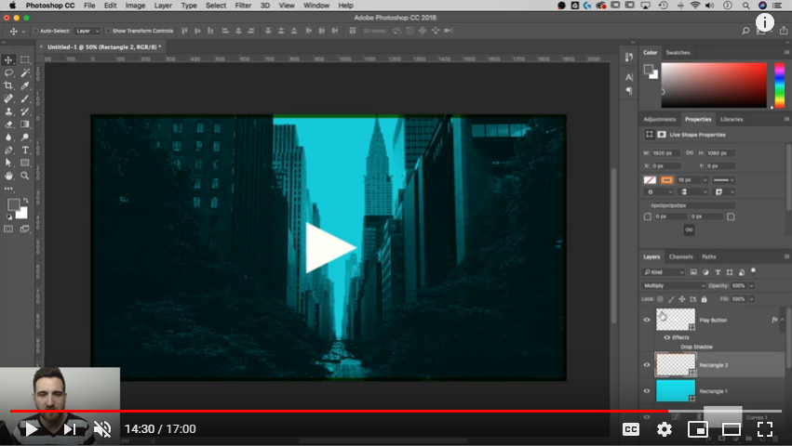The image size is (792, 446).
Task: Open the Filter menu
Action: (243, 6)
